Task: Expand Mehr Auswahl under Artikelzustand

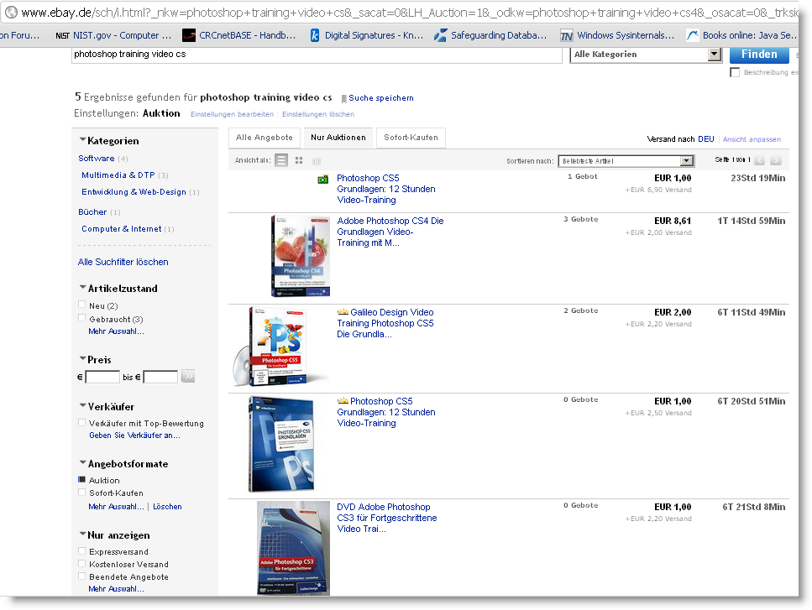Action: 116,331
